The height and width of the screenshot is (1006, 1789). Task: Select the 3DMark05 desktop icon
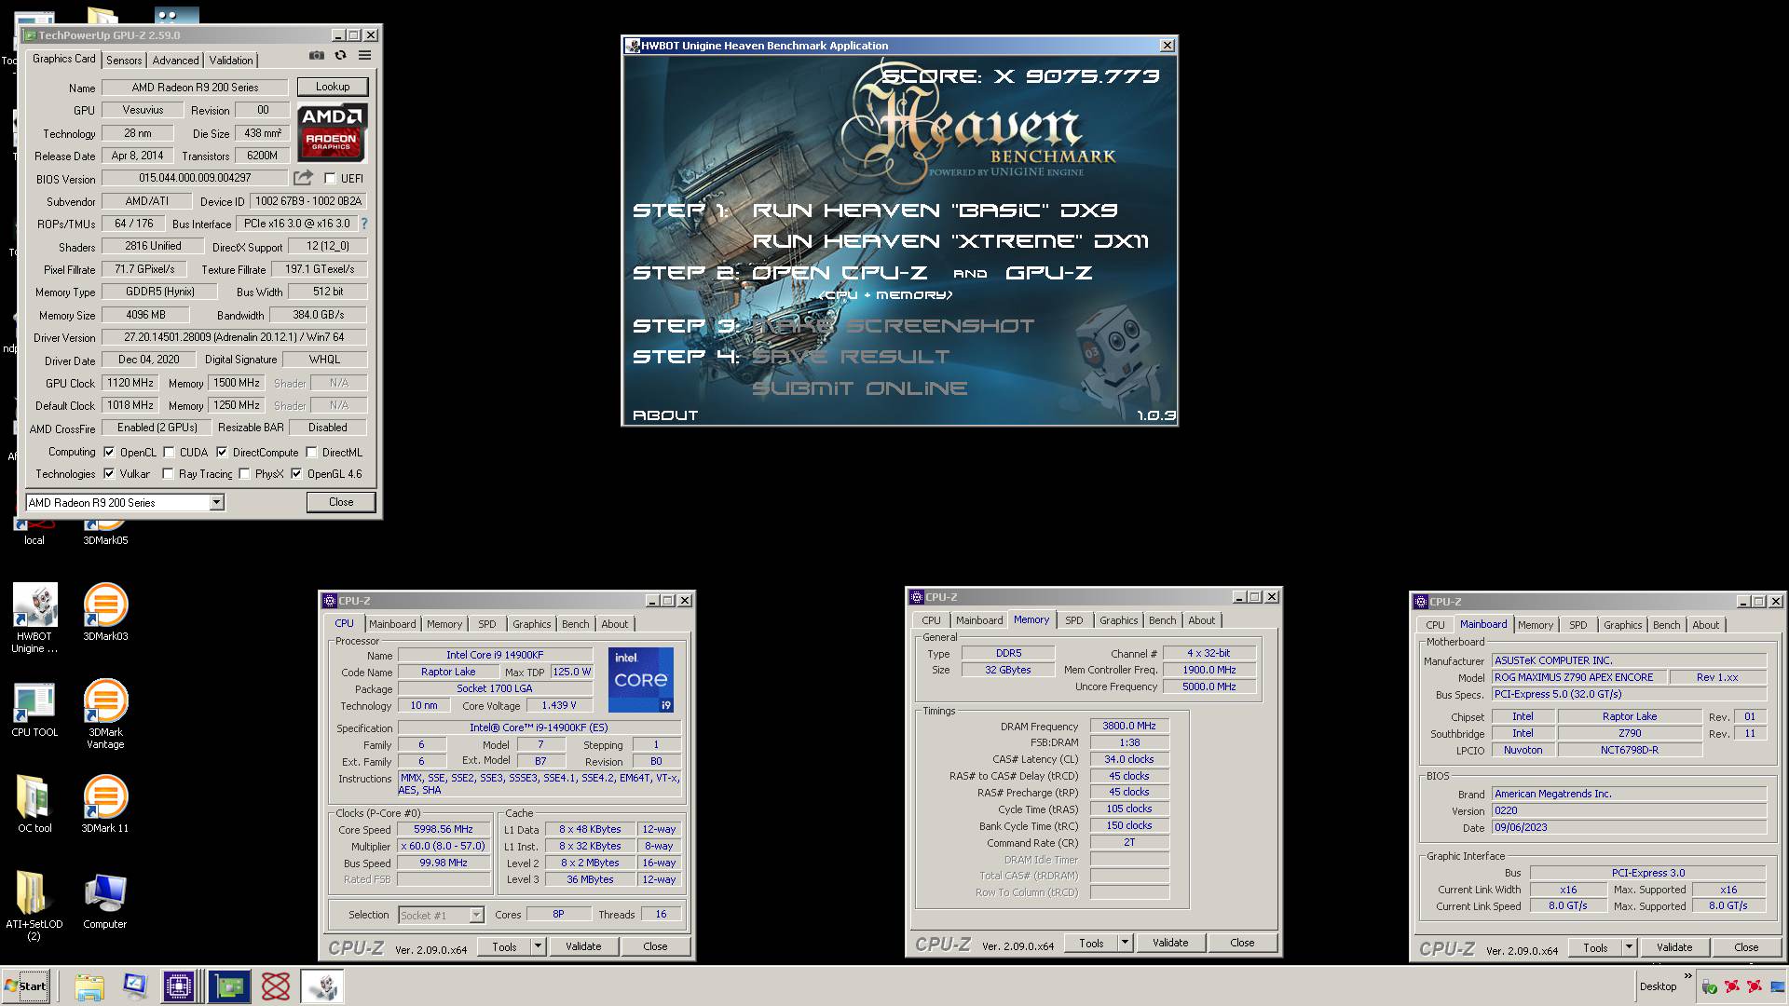(105, 538)
